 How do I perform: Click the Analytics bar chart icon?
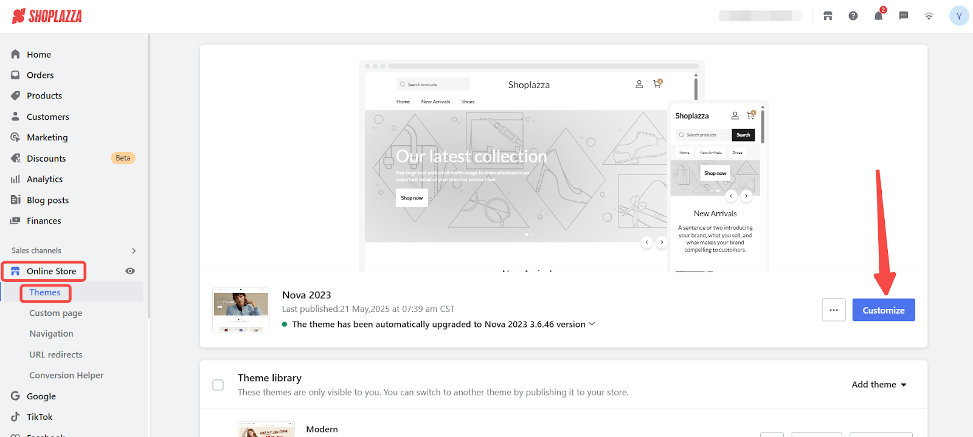(15, 179)
